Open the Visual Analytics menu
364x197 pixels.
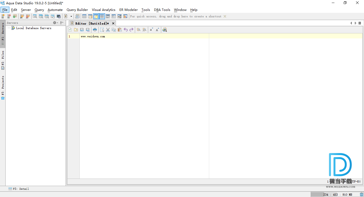coord(104,10)
